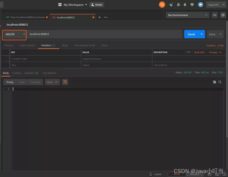Expand the Save dropdown arrow
228x177 pixels.
[x=220, y=34]
